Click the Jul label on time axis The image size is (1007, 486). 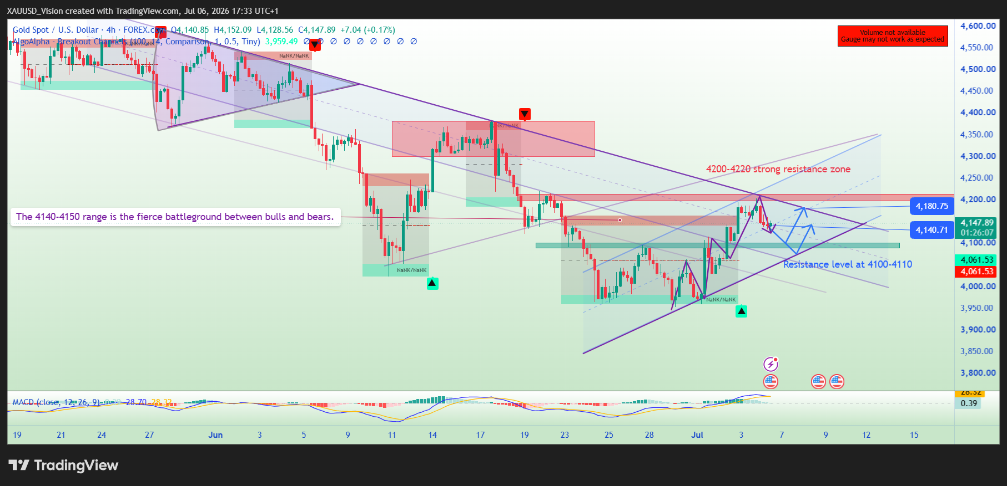697,435
